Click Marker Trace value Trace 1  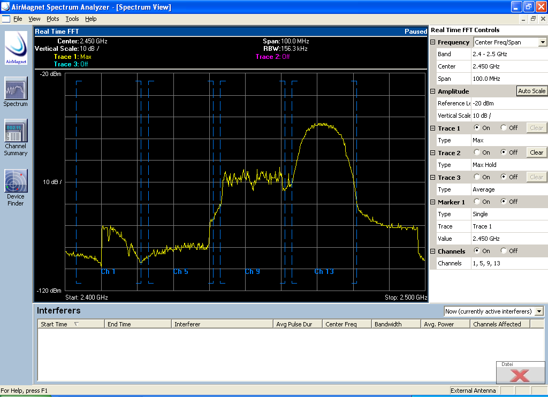(x=509, y=226)
